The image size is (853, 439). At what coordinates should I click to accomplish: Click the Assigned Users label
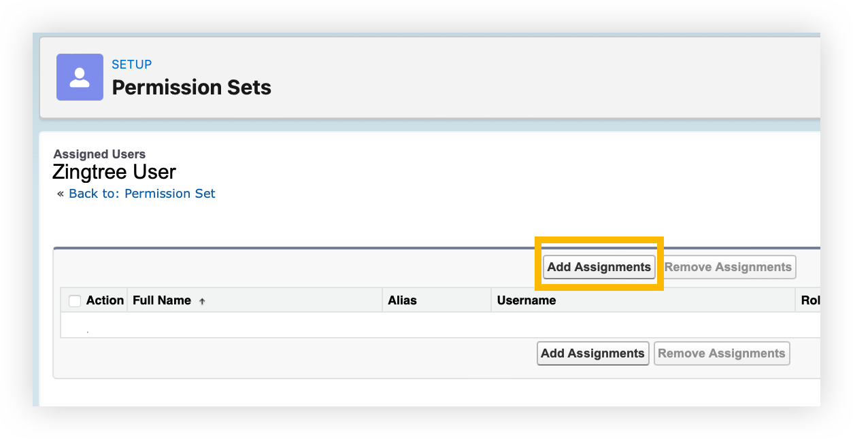[99, 154]
